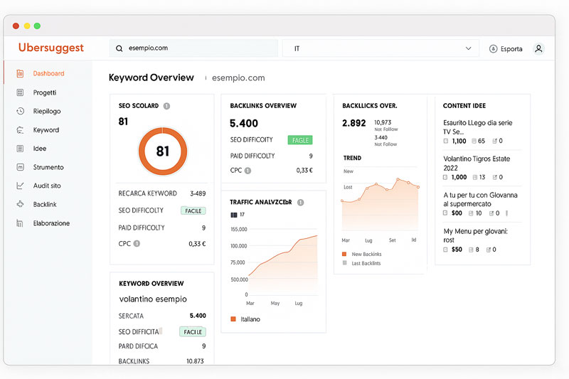Click info icon beside CPC in Backlinks Overview
569x379 pixels.
click(248, 171)
